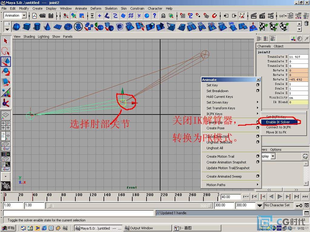Click the New Scene icon
310x232 pixels.
click(x=35, y=16)
